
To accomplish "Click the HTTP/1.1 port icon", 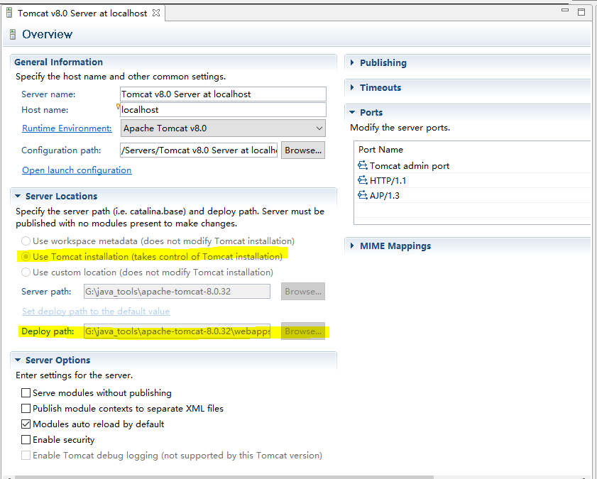I will 363,180.
